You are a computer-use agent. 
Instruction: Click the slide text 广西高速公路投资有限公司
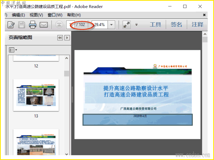(x=138, y=109)
